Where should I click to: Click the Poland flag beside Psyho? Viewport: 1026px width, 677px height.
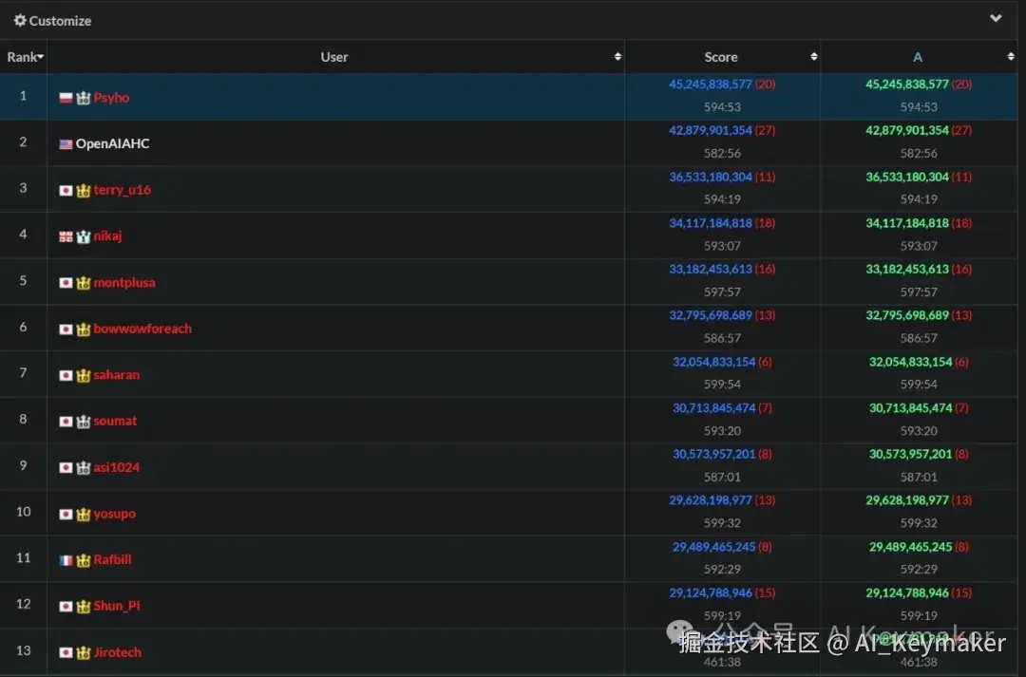point(65,97)
